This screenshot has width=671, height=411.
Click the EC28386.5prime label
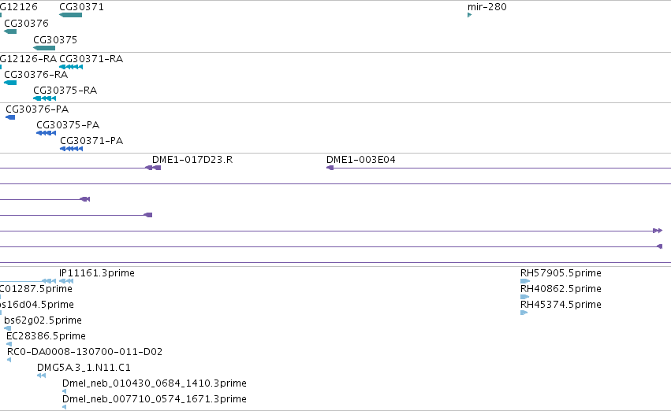(x=46, y=335)
